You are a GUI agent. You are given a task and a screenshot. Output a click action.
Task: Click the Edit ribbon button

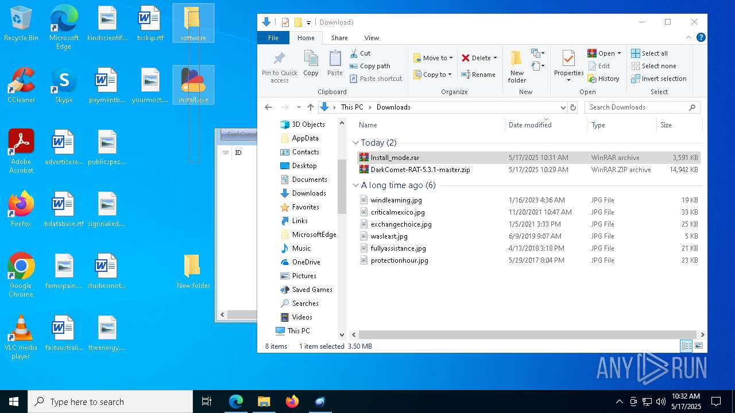click(x=599, y=66)
